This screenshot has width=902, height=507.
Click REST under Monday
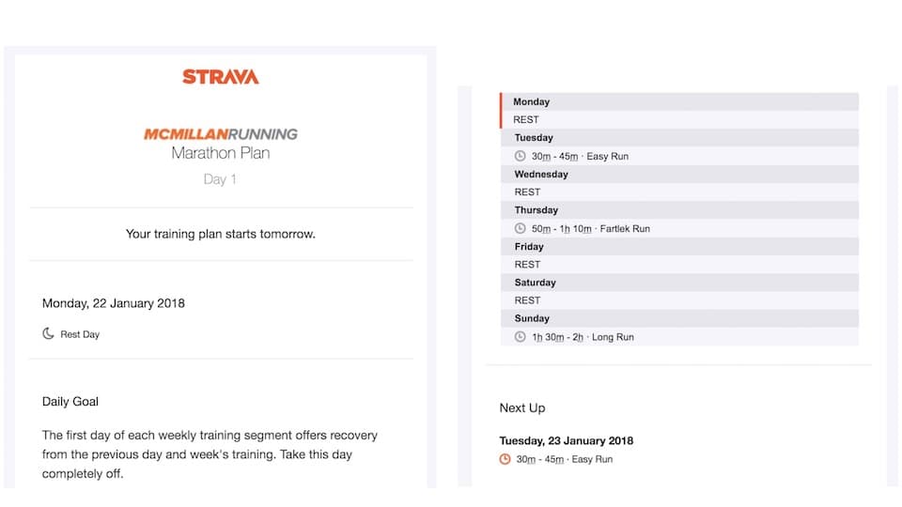[526, 119]
